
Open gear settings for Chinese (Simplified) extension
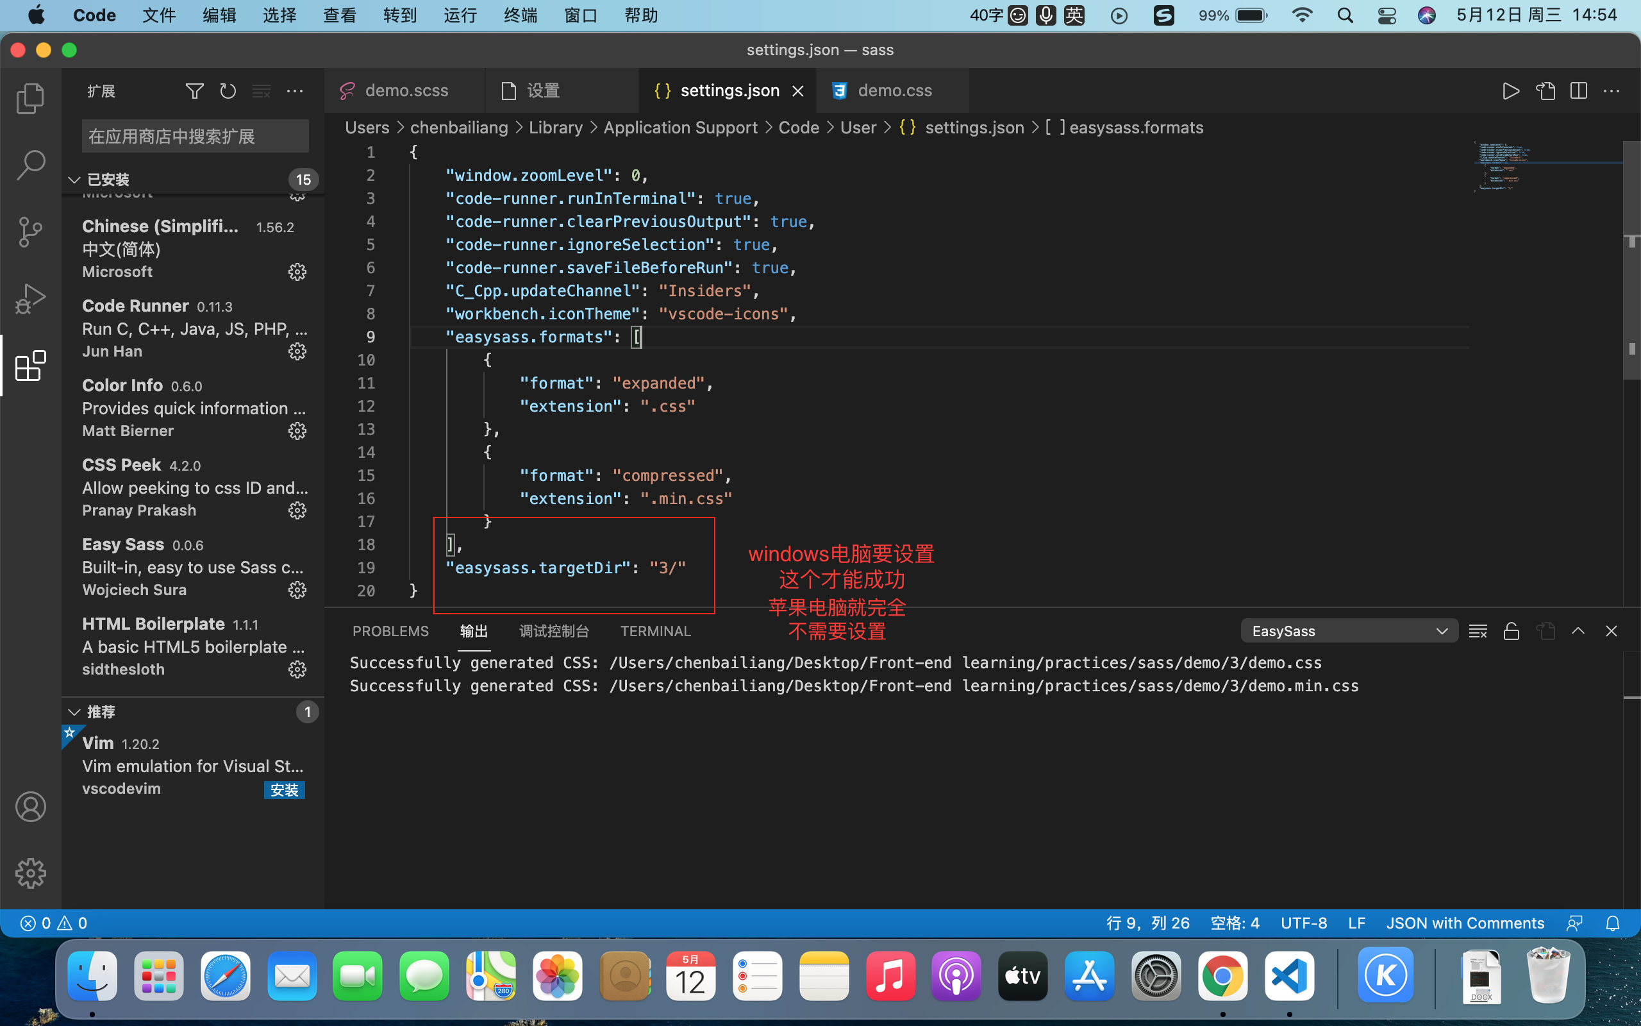[x=297, y=272]
